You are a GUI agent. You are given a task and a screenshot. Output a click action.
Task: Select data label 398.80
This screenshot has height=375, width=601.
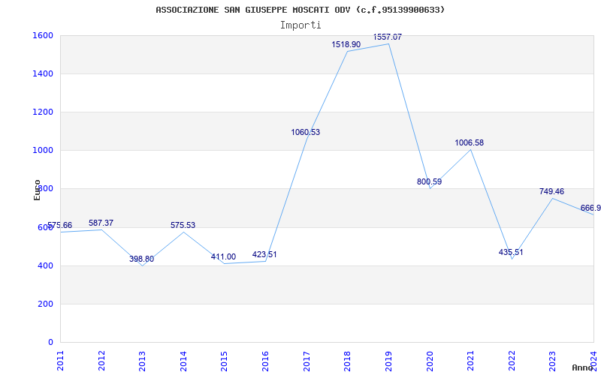click(x=141, y=259)
